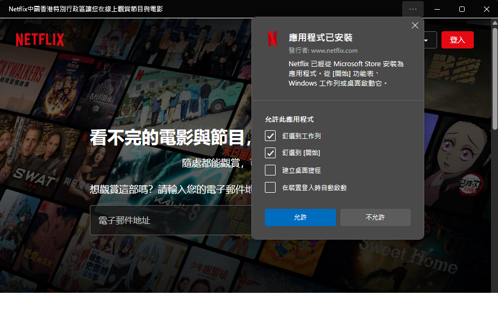The height and width of the screenshot is (323, 498).
Task: Open the three-dot app menu in title bar
Action: coord(412,9)
